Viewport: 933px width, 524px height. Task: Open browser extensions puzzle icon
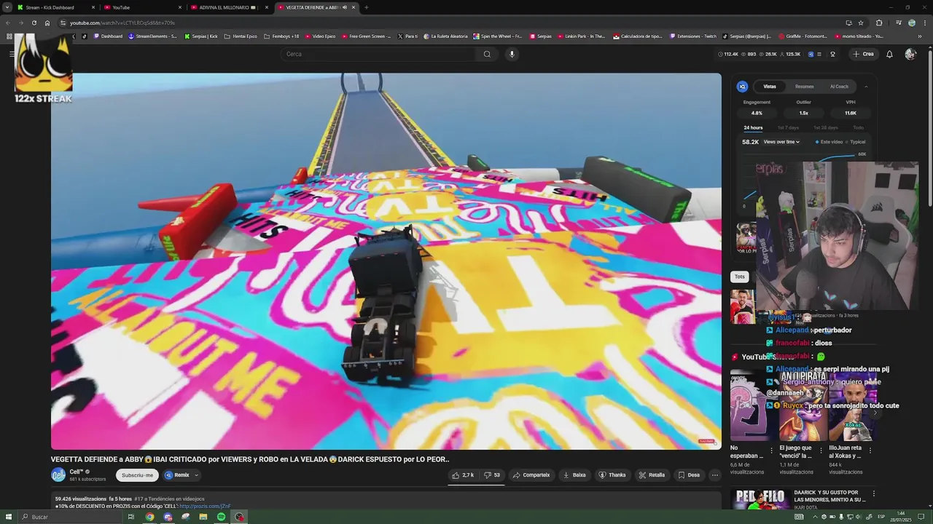pos(879,23)
